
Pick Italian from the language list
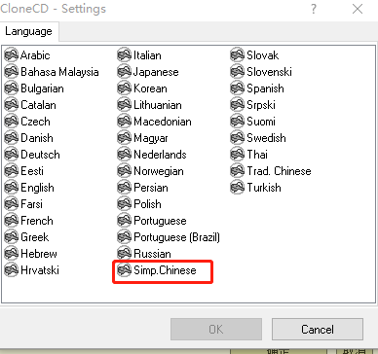(147, 55)
